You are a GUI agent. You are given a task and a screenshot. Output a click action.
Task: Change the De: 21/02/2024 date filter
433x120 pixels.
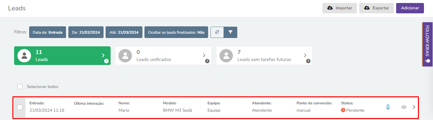86,32
